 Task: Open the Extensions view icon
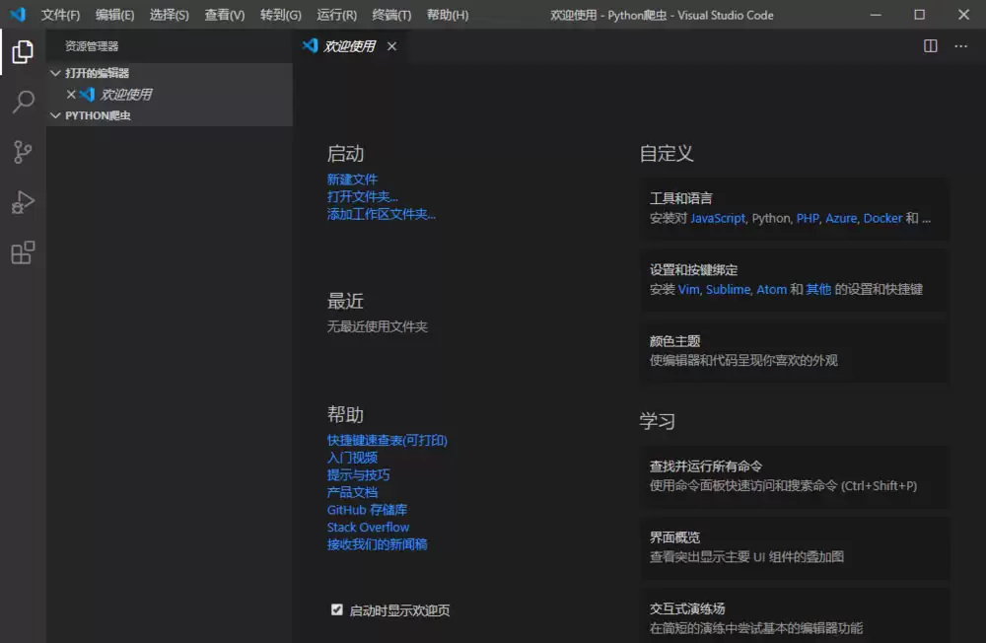[x=22, y=252]
